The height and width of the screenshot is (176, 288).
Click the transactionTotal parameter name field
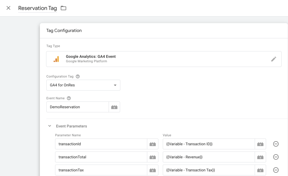pos(101,157)
